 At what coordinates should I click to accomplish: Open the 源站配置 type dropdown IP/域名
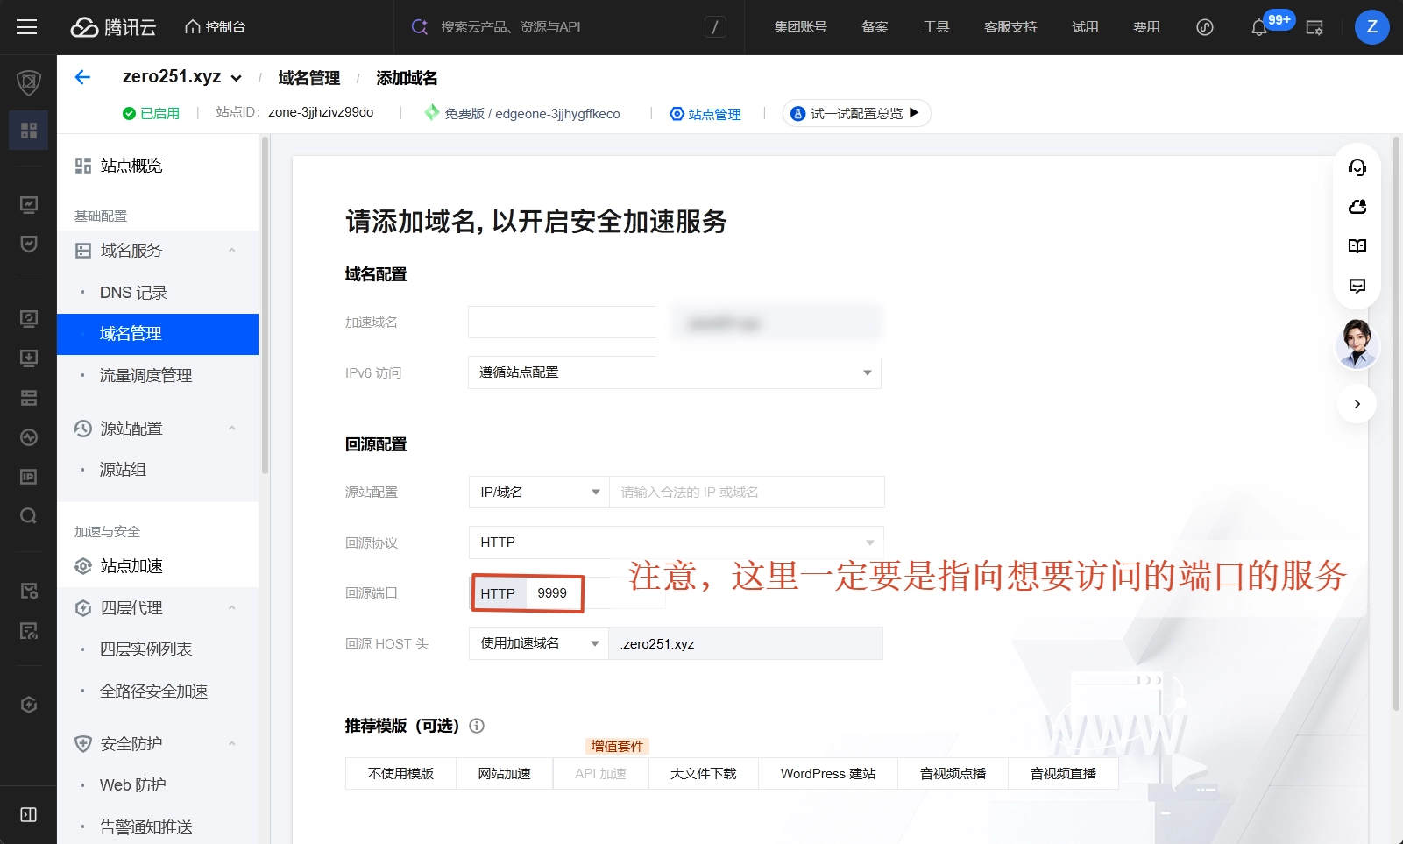point(538,493)
